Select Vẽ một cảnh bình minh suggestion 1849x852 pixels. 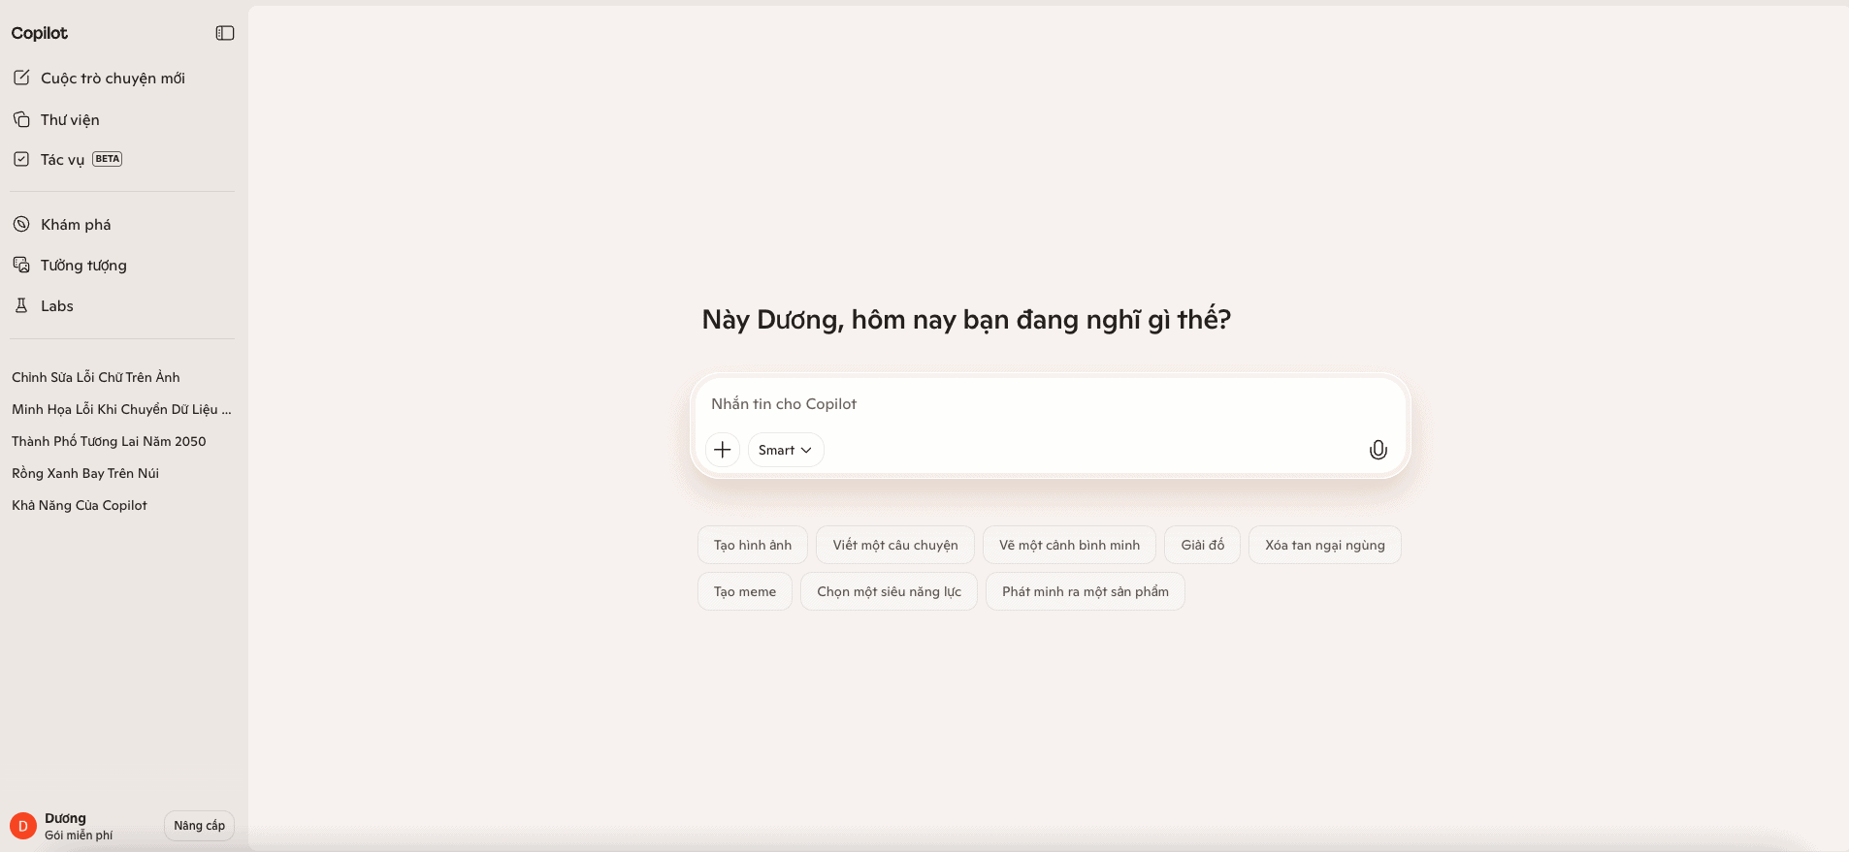[x=1069, y=545]
